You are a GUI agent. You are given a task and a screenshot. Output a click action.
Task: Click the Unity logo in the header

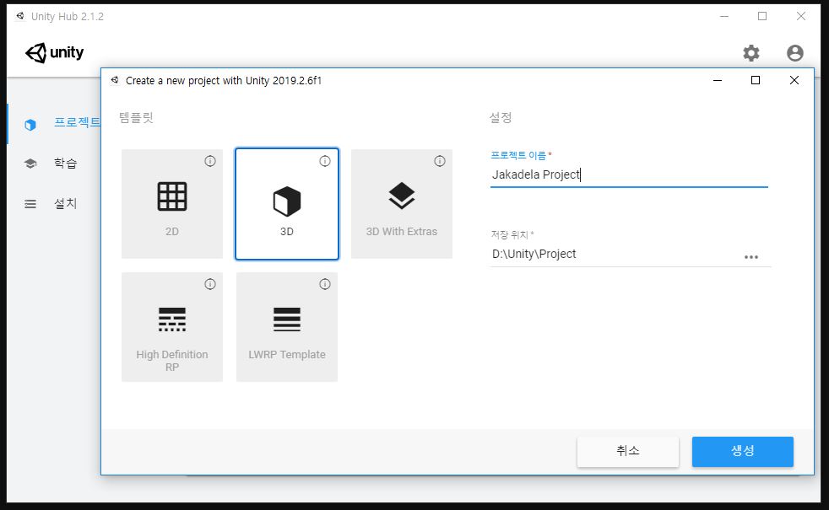click(55, 53)
